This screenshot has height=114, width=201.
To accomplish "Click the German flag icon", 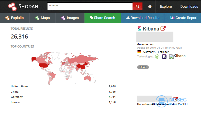I will [139, 52].
